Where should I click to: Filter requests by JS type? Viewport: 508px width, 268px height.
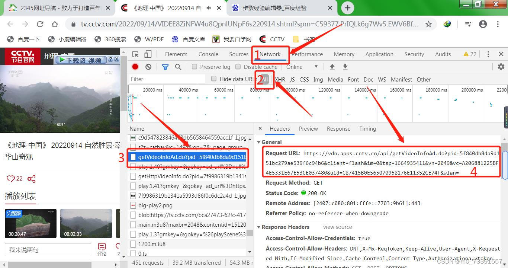[x=292, y=79]
